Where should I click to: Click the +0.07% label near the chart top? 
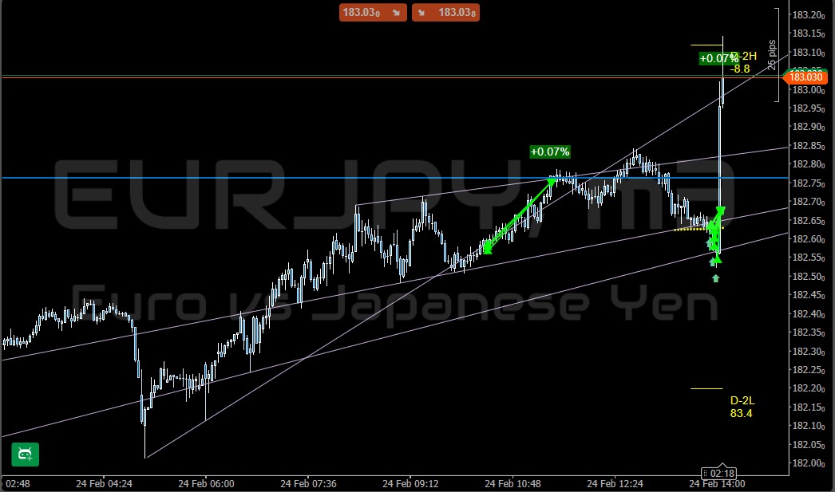pos(718,58)
